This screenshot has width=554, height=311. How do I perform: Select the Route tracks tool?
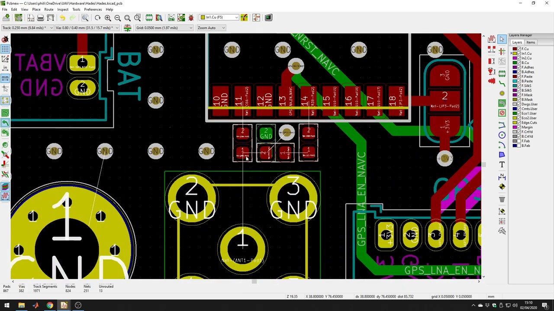point(502,83)
